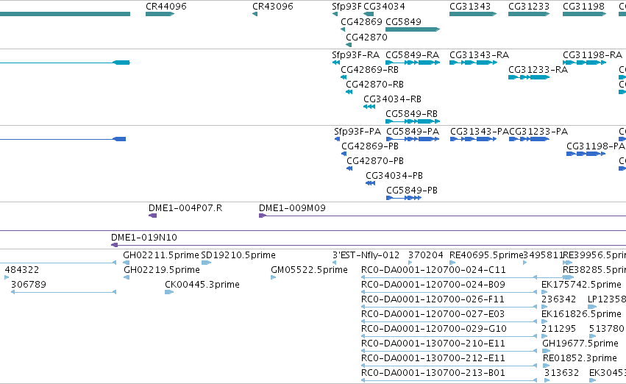Click the 313632 EST label
This screenshot has height=384, width=626.
[561, 373]
